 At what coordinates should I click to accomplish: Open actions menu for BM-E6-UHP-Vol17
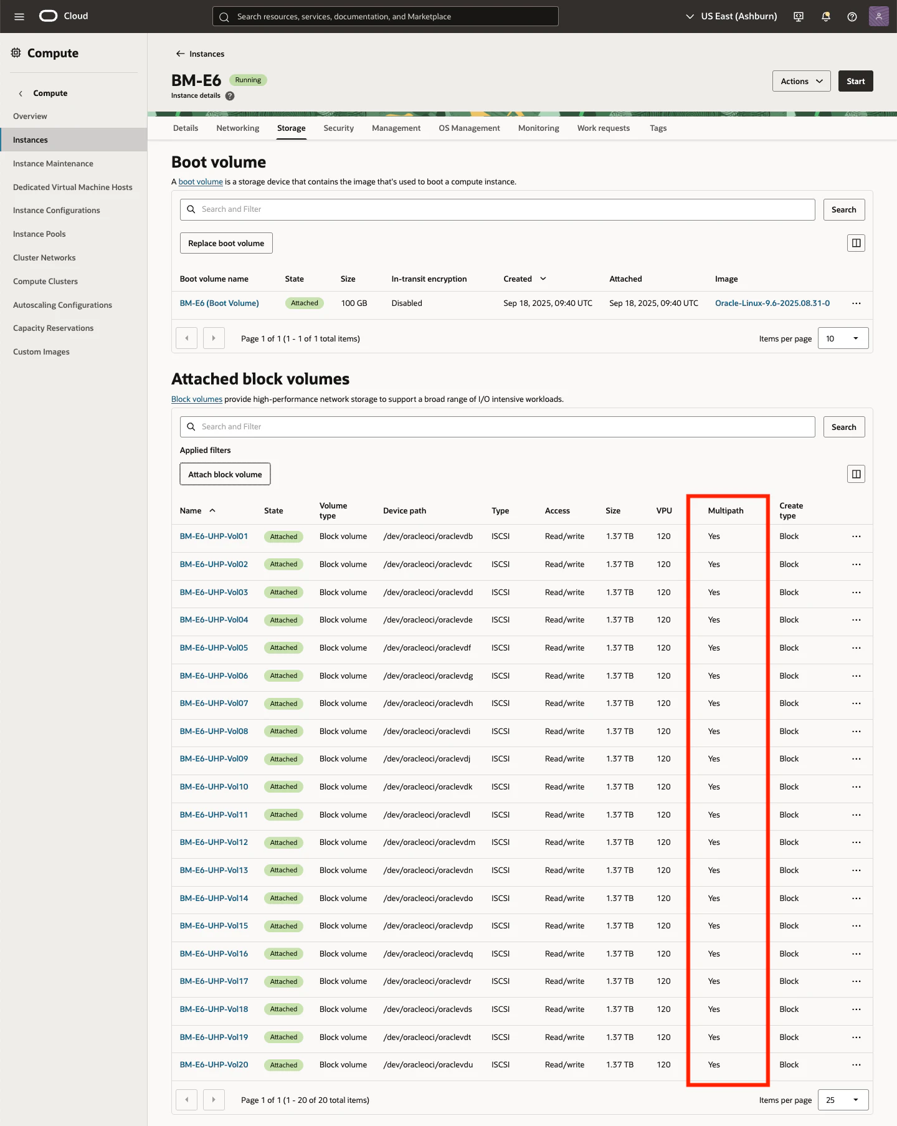[x=857, y=981]
